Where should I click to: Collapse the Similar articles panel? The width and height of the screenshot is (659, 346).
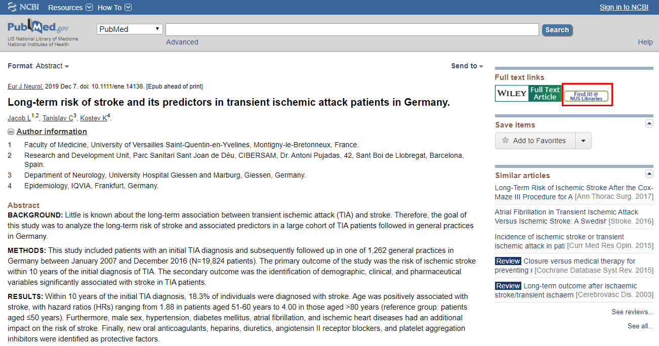pos(649,174)
